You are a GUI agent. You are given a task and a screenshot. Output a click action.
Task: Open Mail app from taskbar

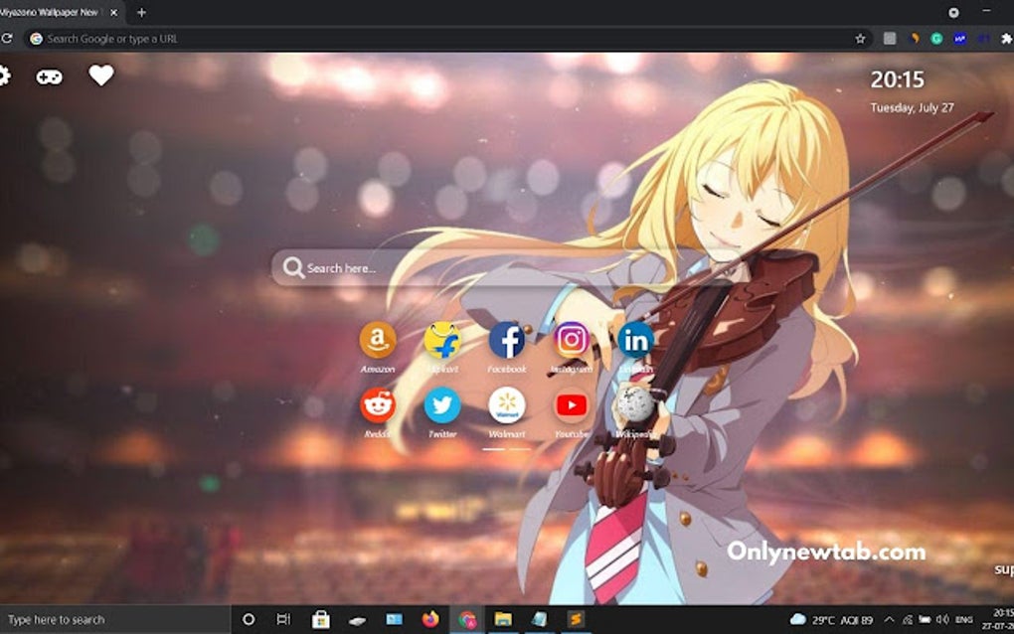point(394,620)
